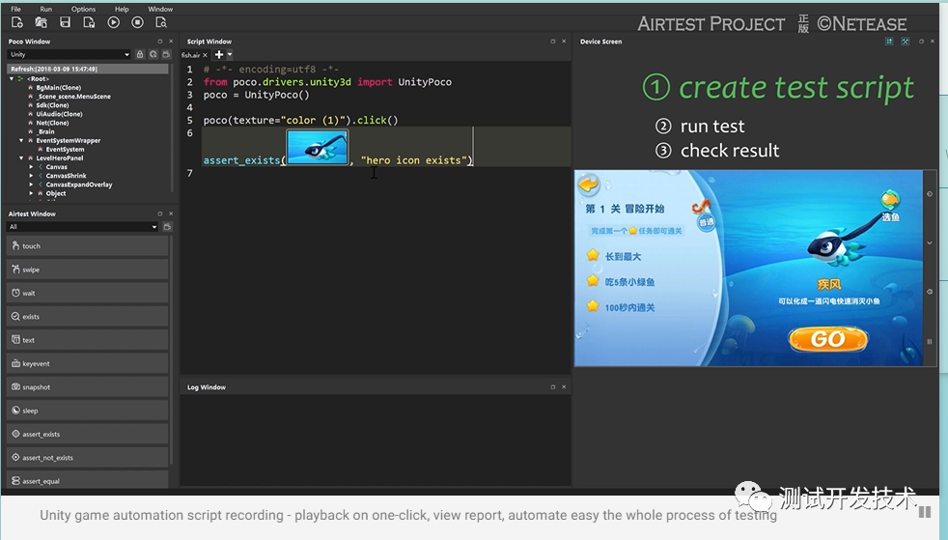Click the menu icon on device side bar
The width and height of the screenshot is (948, 540).
coord(930,342)
